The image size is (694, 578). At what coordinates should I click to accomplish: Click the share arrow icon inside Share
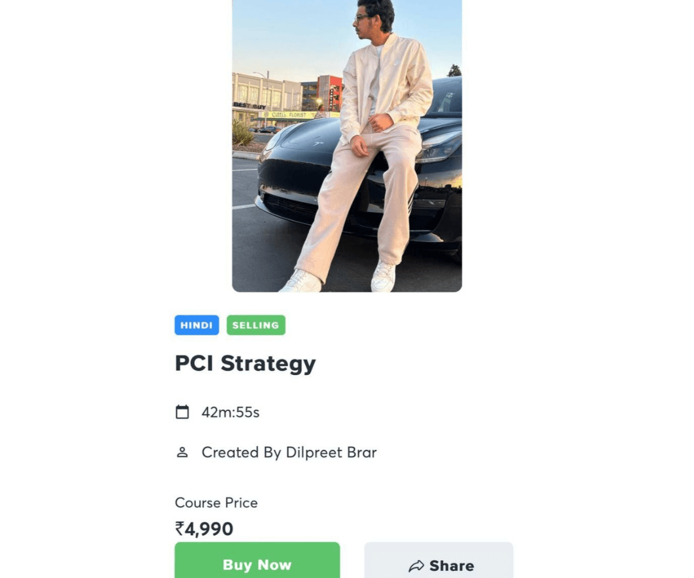tap(415, 566)
